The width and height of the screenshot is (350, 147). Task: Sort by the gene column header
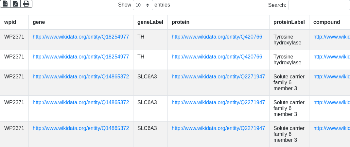click(39, 22)
